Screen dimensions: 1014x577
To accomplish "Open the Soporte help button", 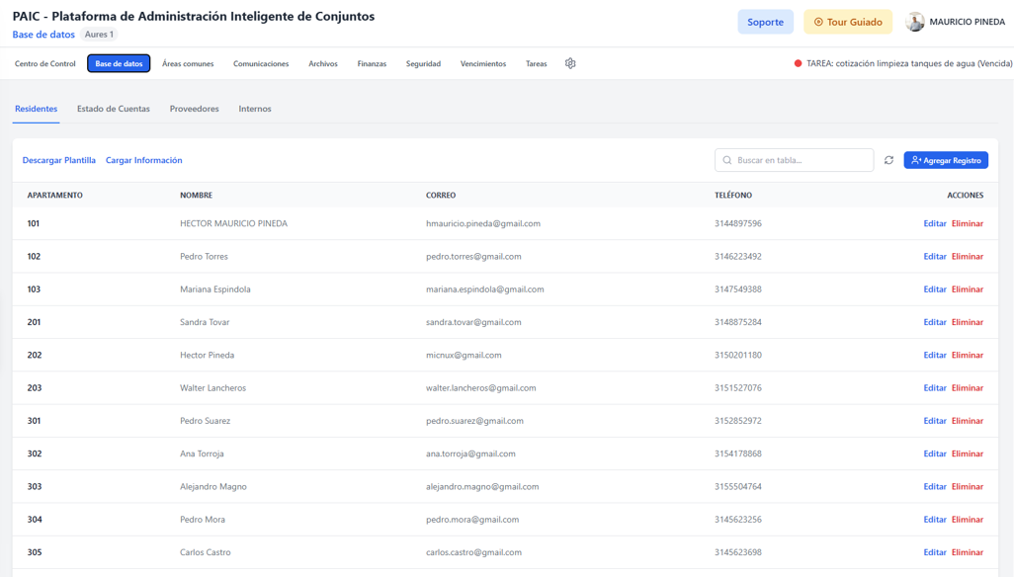I will click(765, 22).
